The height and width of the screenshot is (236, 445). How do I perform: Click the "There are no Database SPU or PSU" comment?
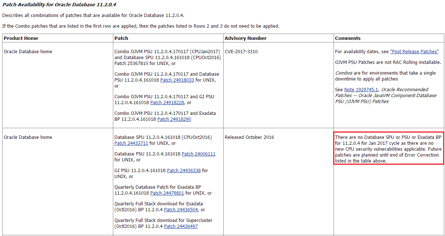tap(388, 149)
